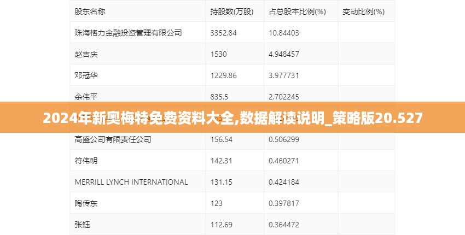Click the 156.54 shareholding value
Image resolution: width=465 pixels, height=235 pixels.
click(x=222, y=139)
